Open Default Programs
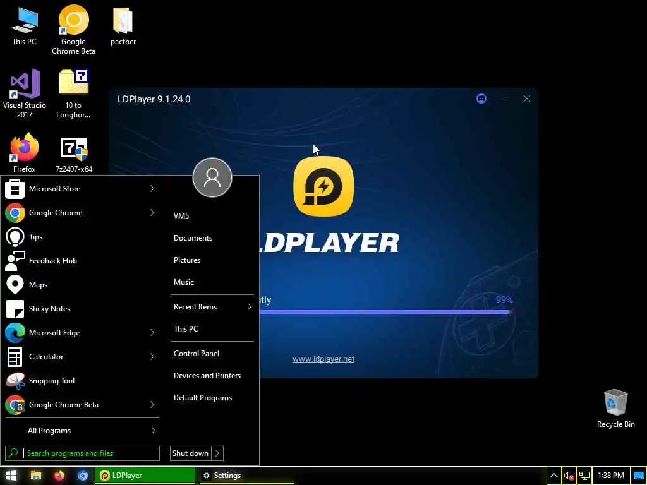This screenshot has width=647, height=485. 203,398
